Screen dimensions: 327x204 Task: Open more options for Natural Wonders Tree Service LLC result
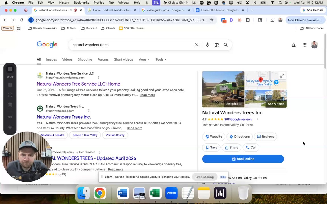[98, 78]
